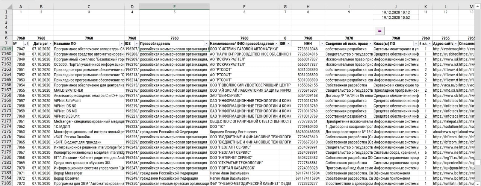Open the # кл. column filter dropdown

(429, 44)
